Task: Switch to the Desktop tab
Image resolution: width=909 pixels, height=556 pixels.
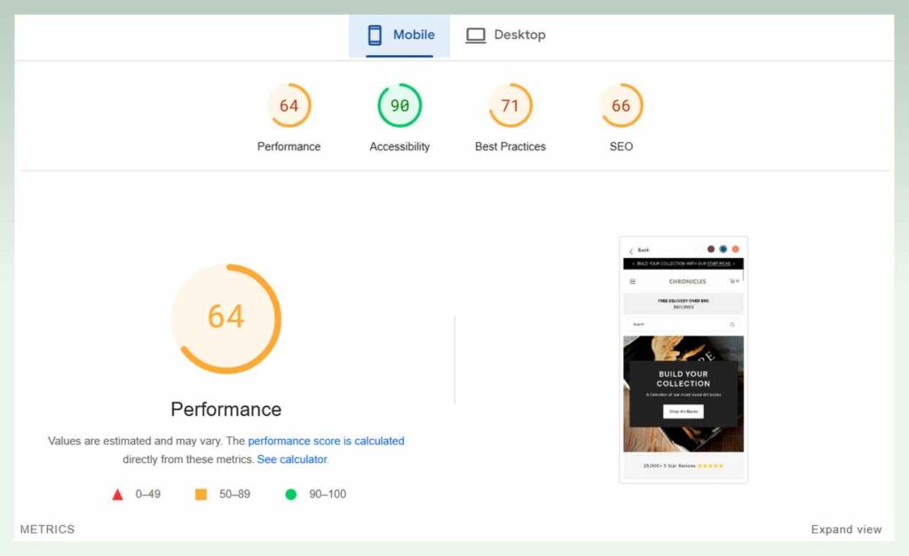Action: click(505, 35)
